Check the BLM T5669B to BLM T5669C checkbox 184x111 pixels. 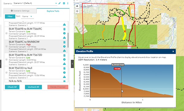pyautogui.click(x=6, y=33)
